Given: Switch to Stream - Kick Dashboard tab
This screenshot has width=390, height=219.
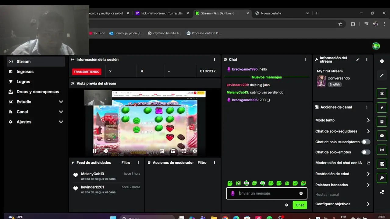Looking at the screenshot, I should point(222,13).
